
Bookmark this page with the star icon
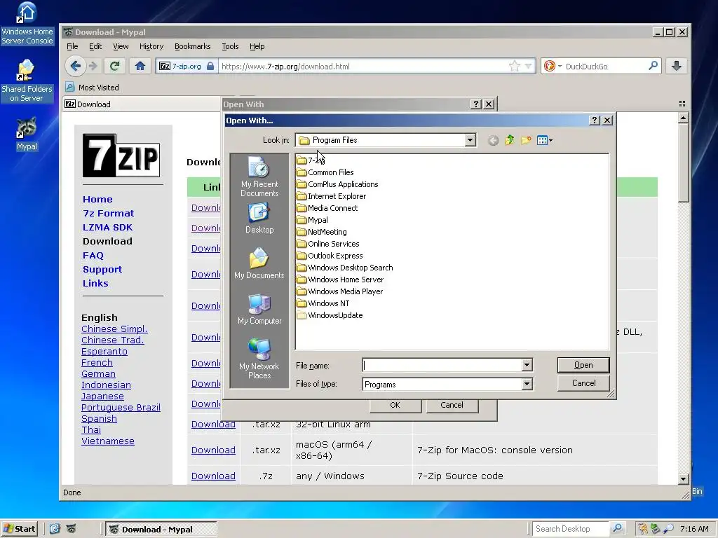tap(515, 67)
